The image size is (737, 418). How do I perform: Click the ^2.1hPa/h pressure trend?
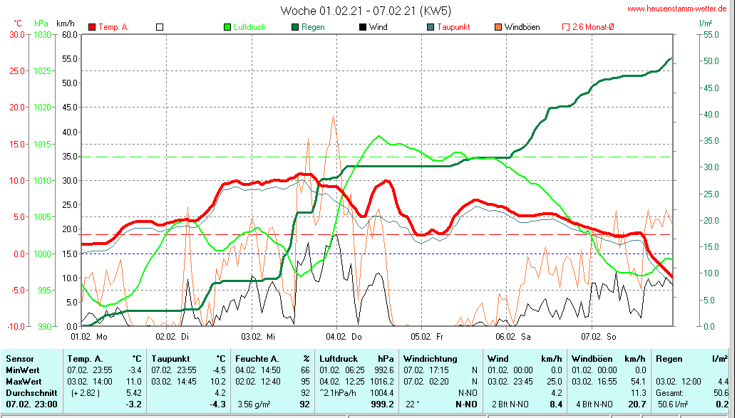pos(337,392)
